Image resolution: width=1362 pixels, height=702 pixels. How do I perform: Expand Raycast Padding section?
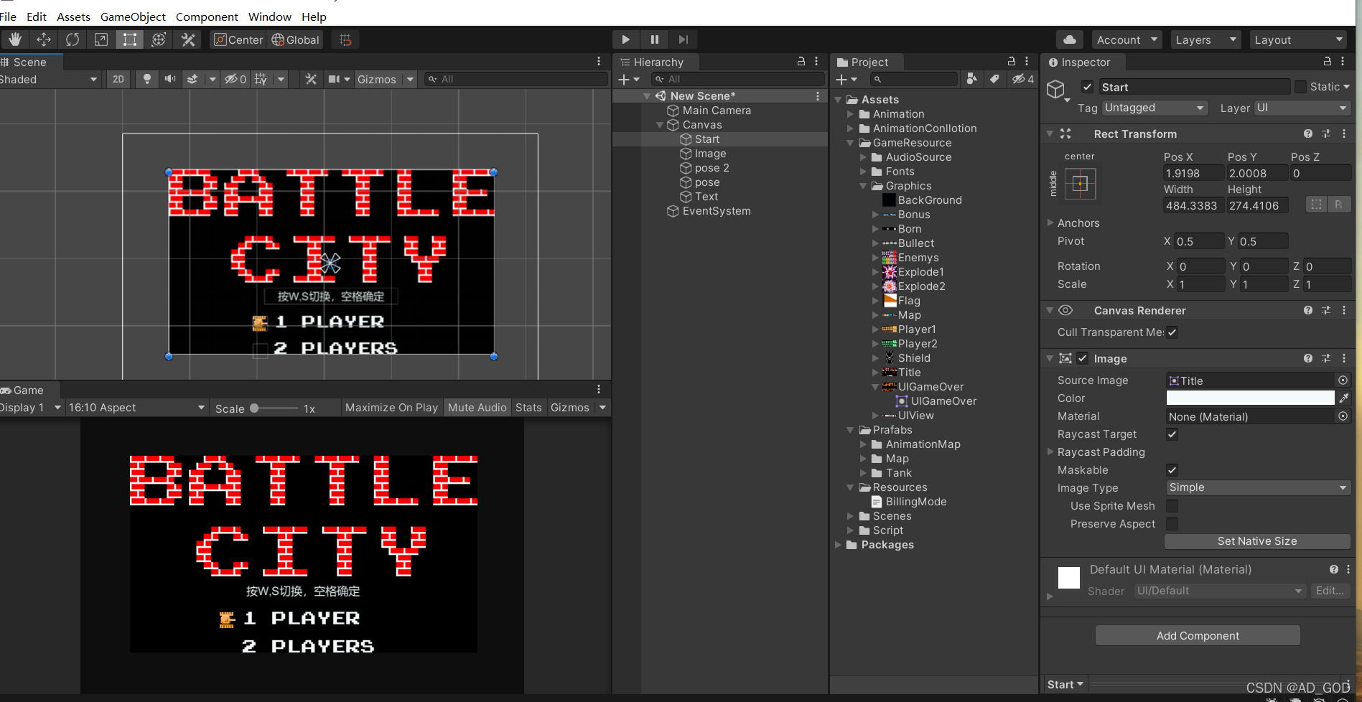(1050, 451)
